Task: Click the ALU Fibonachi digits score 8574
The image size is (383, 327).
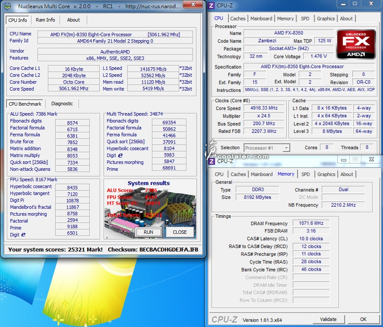Action: [x=72, y=123]
